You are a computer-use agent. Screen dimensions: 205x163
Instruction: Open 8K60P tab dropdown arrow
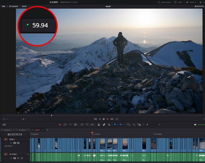click(x=43, y=130)
